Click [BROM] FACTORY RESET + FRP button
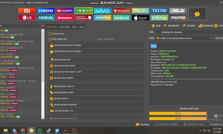The width and height of the screenshot is (223, 134). coord(96,72)
